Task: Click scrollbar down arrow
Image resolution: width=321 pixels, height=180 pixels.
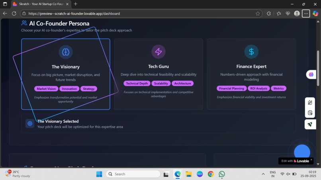Action: (318, 164)
